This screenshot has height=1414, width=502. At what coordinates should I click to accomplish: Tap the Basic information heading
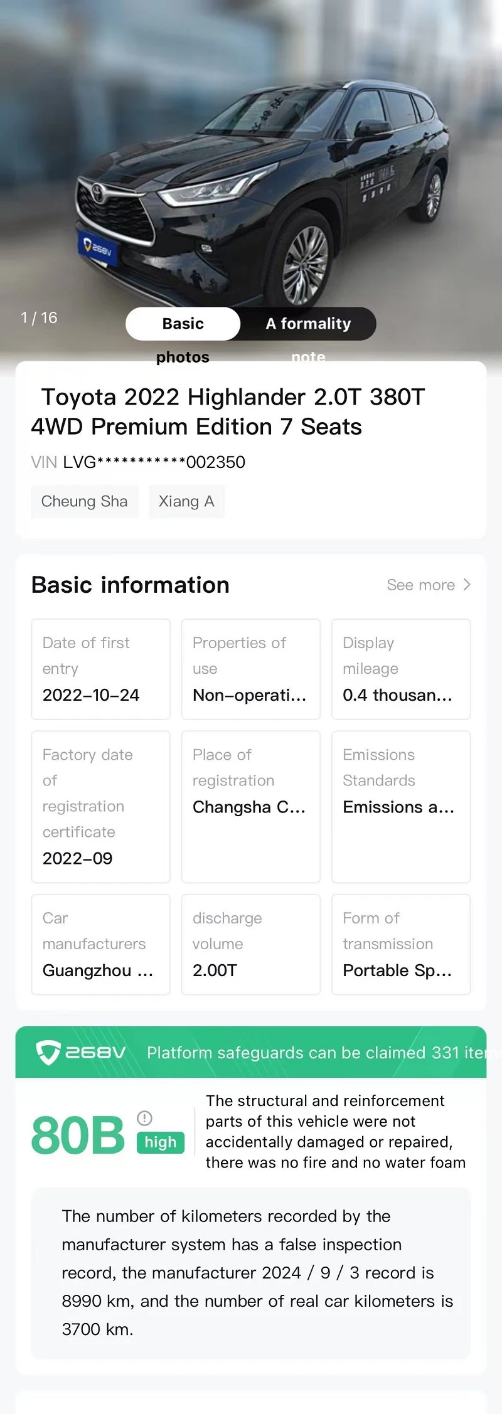pos(131,585)
